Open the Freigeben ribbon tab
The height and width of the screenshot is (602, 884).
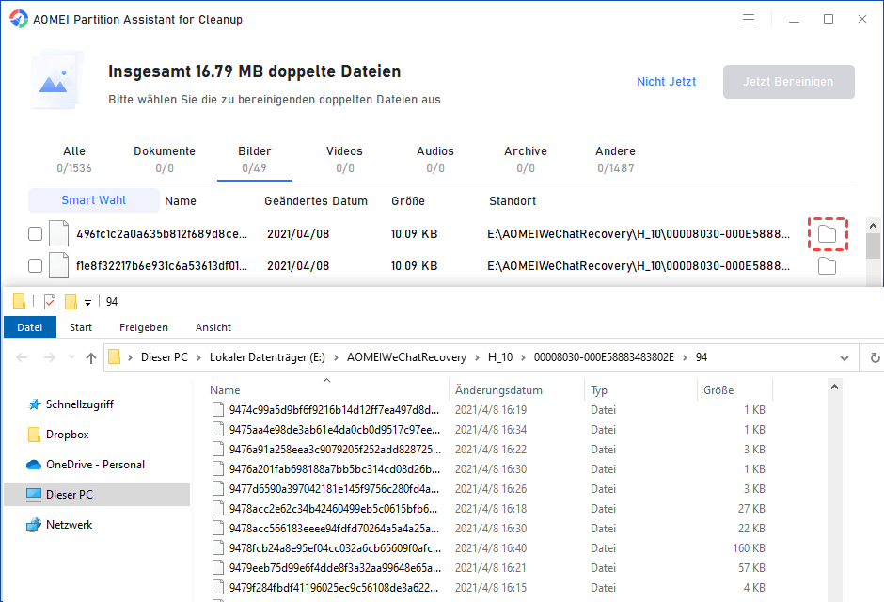[x=144, y=327]
